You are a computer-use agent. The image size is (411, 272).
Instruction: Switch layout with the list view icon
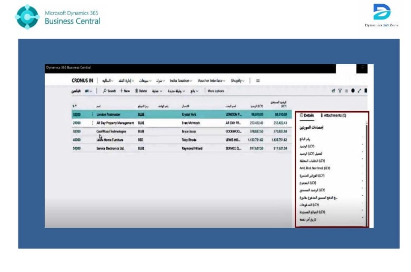[346, 90]
